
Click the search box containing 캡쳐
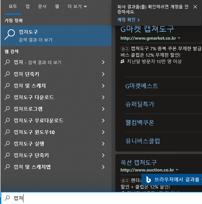(x=101, y=198)
